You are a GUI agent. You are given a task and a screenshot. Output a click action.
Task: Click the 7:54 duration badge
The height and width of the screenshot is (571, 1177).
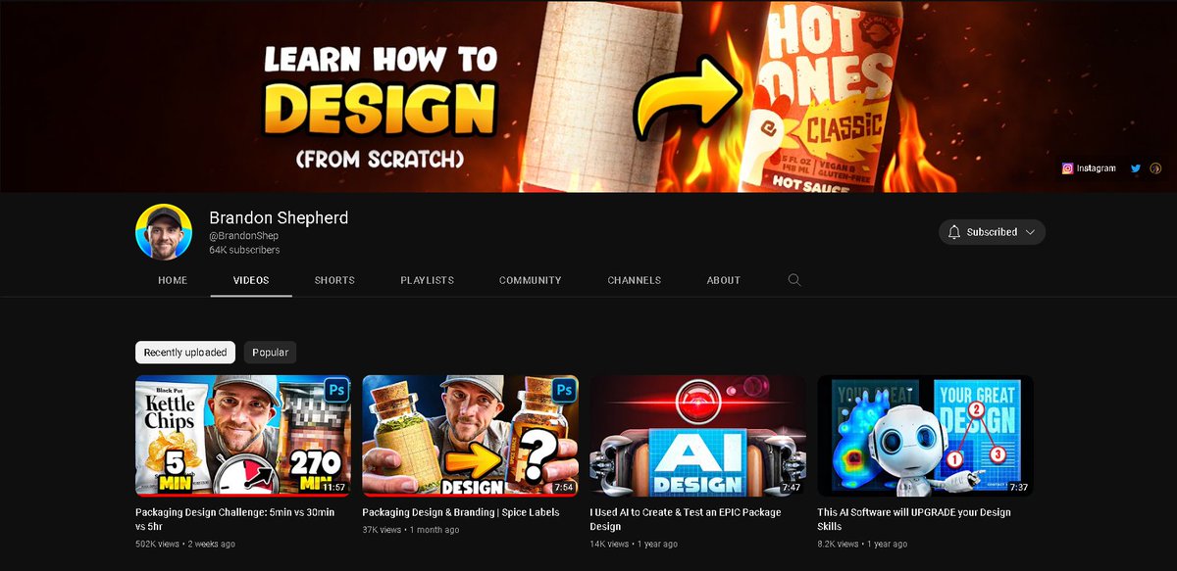click(x=563, y=487)
